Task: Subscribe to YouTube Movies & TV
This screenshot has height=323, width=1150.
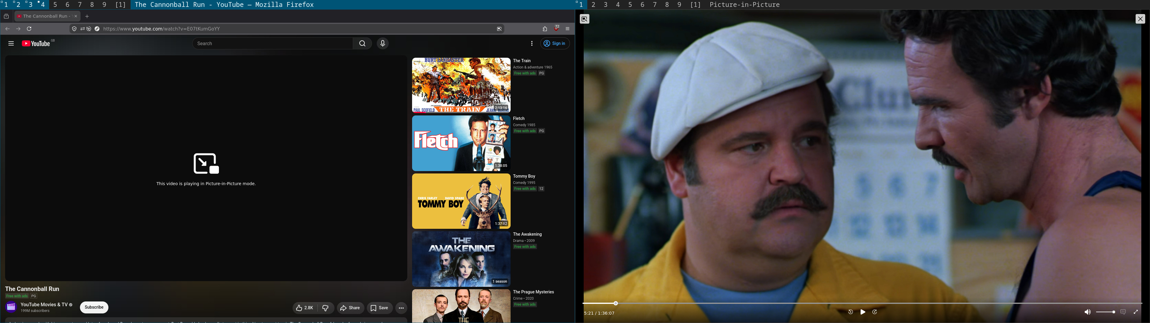Action: [94, 307]
